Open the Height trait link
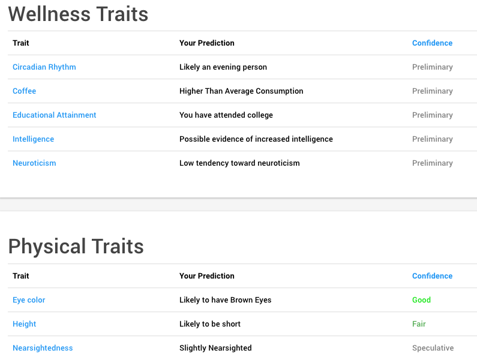The image size is (477, 362). [25, 324]
